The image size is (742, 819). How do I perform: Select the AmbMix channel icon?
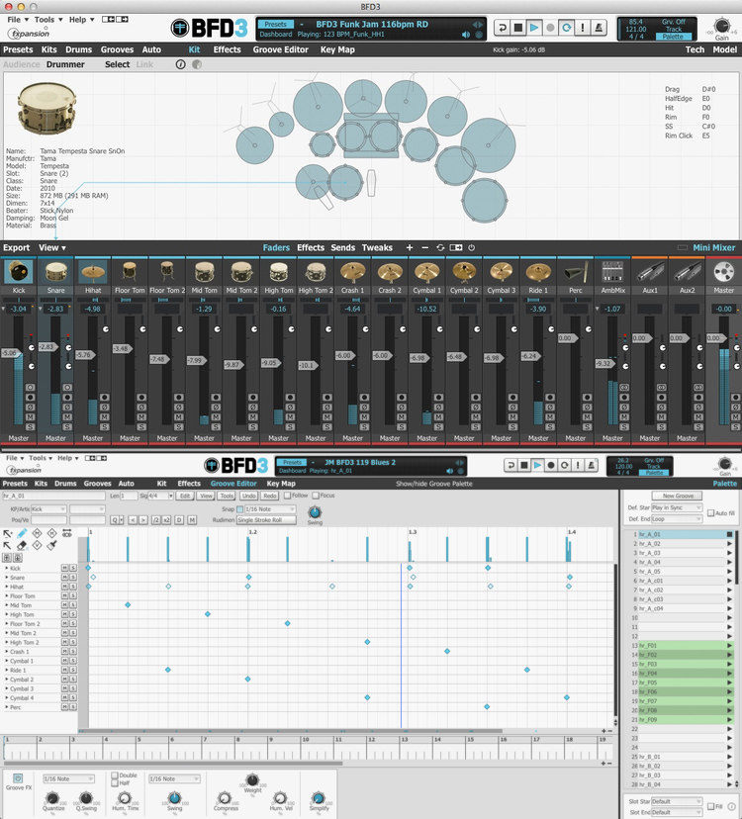pos(612,272)
